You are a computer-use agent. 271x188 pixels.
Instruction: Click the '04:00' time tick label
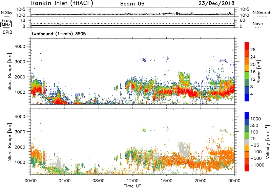point(64,181)
